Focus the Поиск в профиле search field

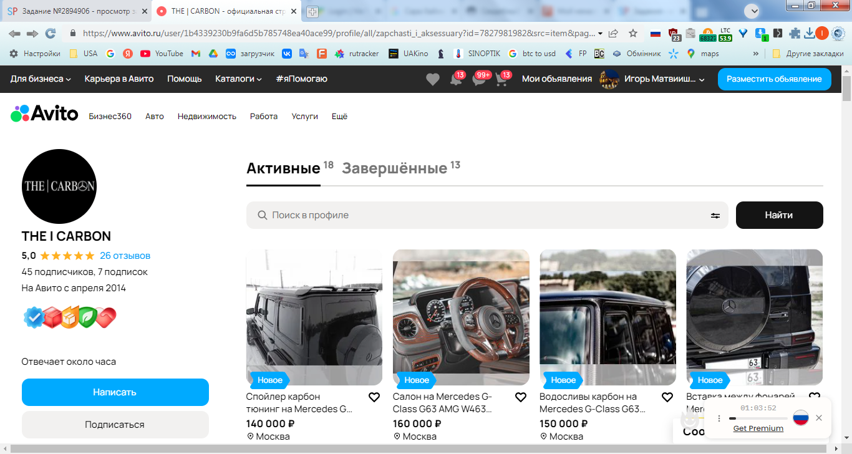tap(487, 215)
